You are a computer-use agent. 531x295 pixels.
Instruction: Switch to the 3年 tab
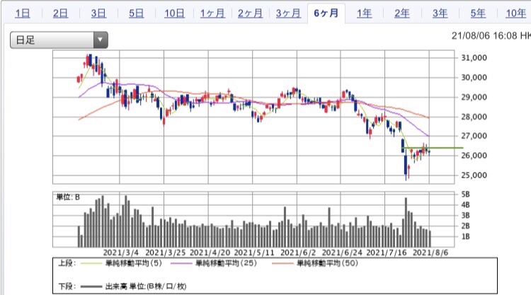[440, 13]
